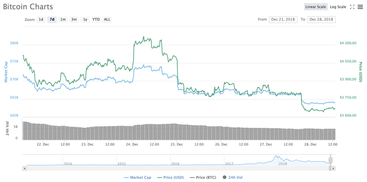Viewport: 367px width, 182px height.
Task: Select the 3m zoom range
Action: (x=74, y=20)
